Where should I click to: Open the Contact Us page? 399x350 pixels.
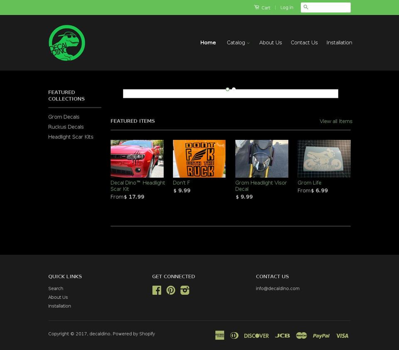[304, 42]
